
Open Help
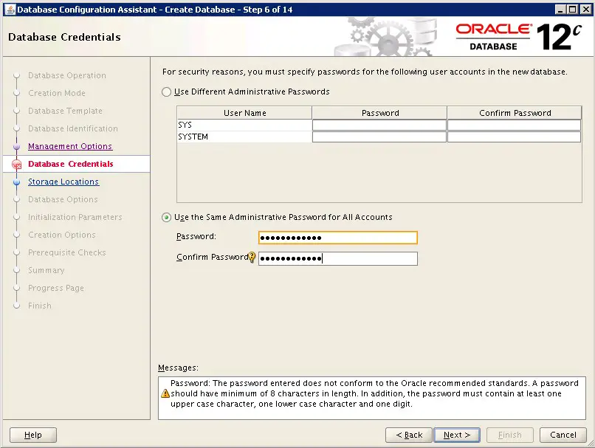(x=33, y=435)
